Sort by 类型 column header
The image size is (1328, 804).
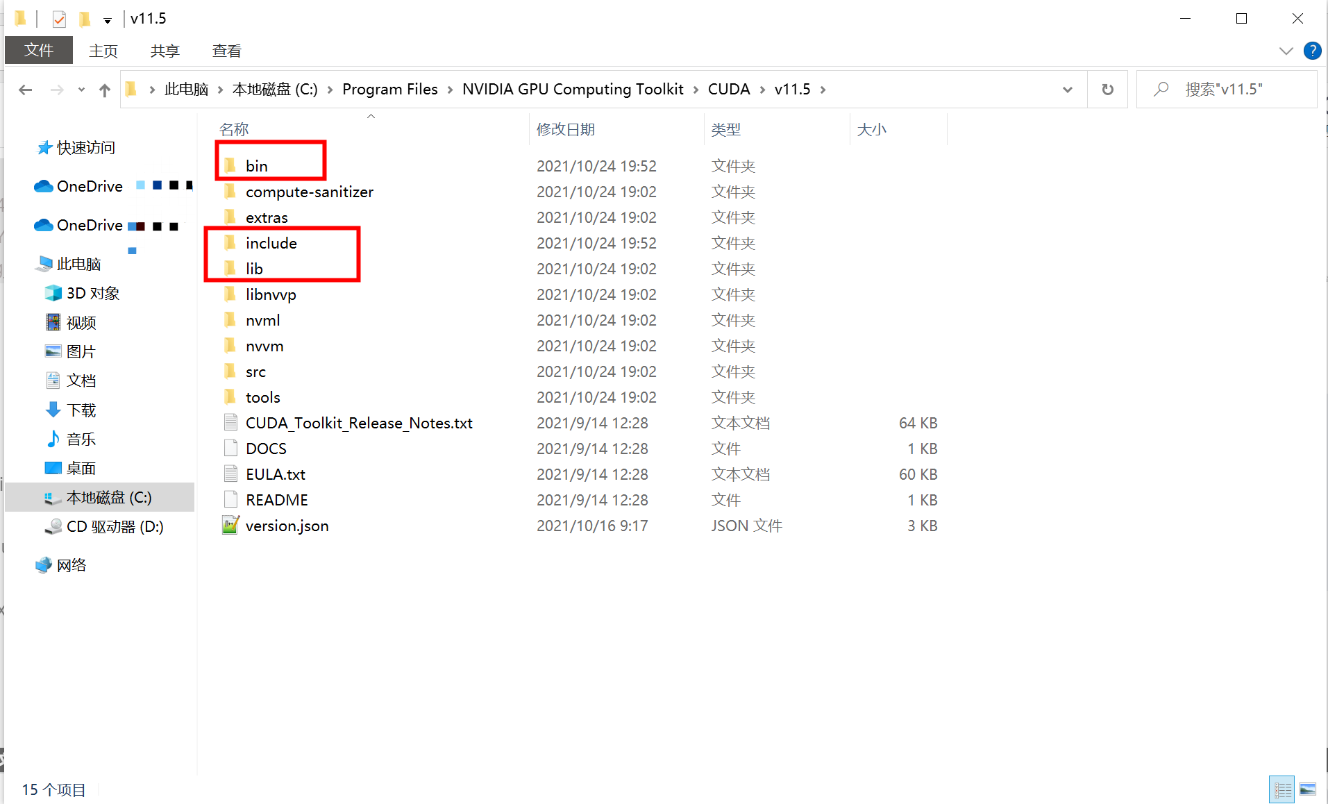pyautogui.click(x=725, y=129)
